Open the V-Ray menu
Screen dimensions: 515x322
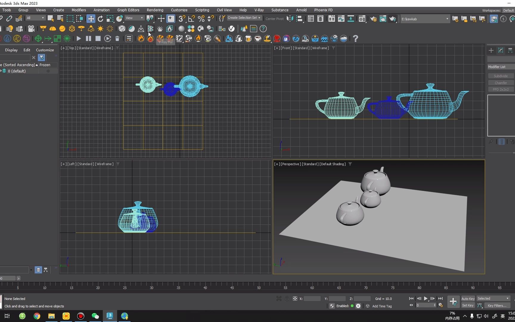259,10
